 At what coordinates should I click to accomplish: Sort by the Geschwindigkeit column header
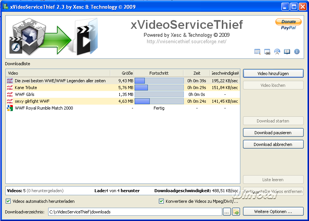click(x=225, y=73)
